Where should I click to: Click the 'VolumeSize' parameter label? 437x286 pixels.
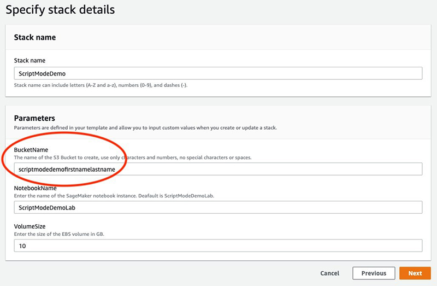tap(30, 226)
